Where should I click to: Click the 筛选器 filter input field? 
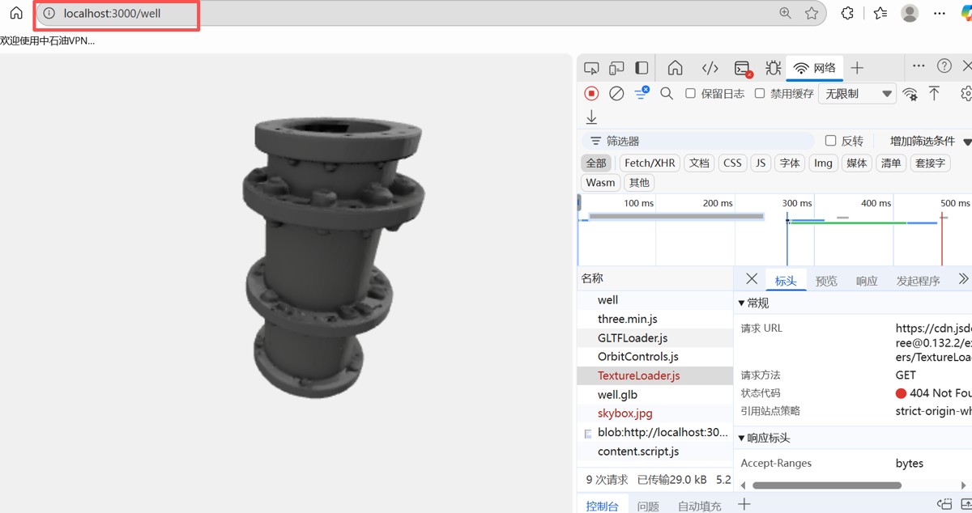pyautogui.click(x=698, y=141)
